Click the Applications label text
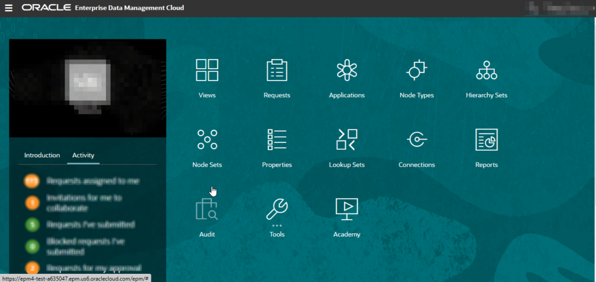This screenshot has height=282, width=596. (x=347, y=95)
